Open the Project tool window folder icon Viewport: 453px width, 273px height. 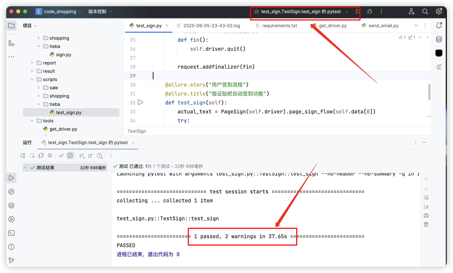click(11, 26)
